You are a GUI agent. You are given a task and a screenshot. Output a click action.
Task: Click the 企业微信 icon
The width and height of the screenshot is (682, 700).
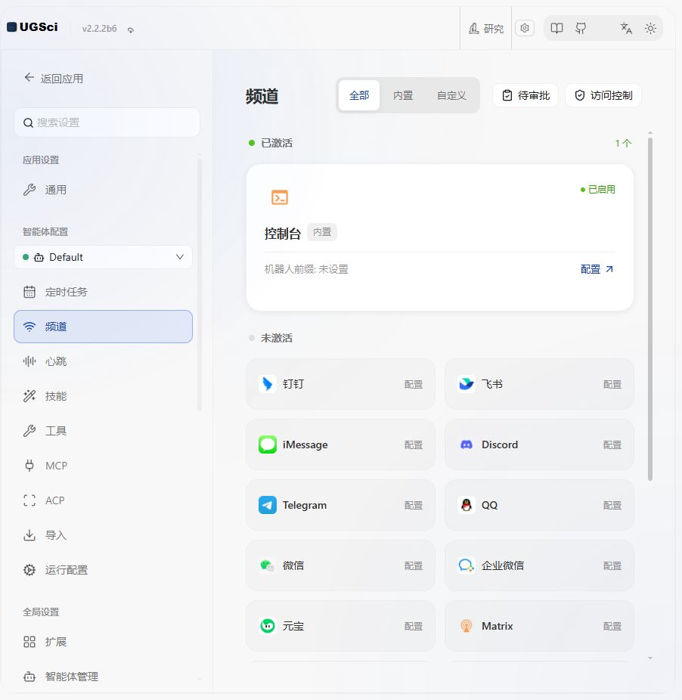(467, 565)
